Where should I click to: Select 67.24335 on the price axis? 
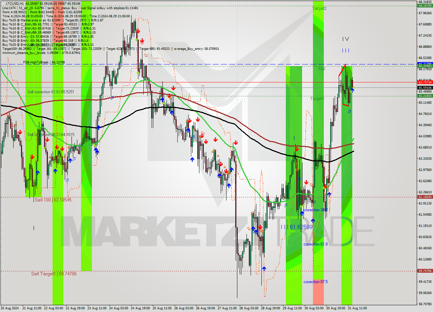425,36
